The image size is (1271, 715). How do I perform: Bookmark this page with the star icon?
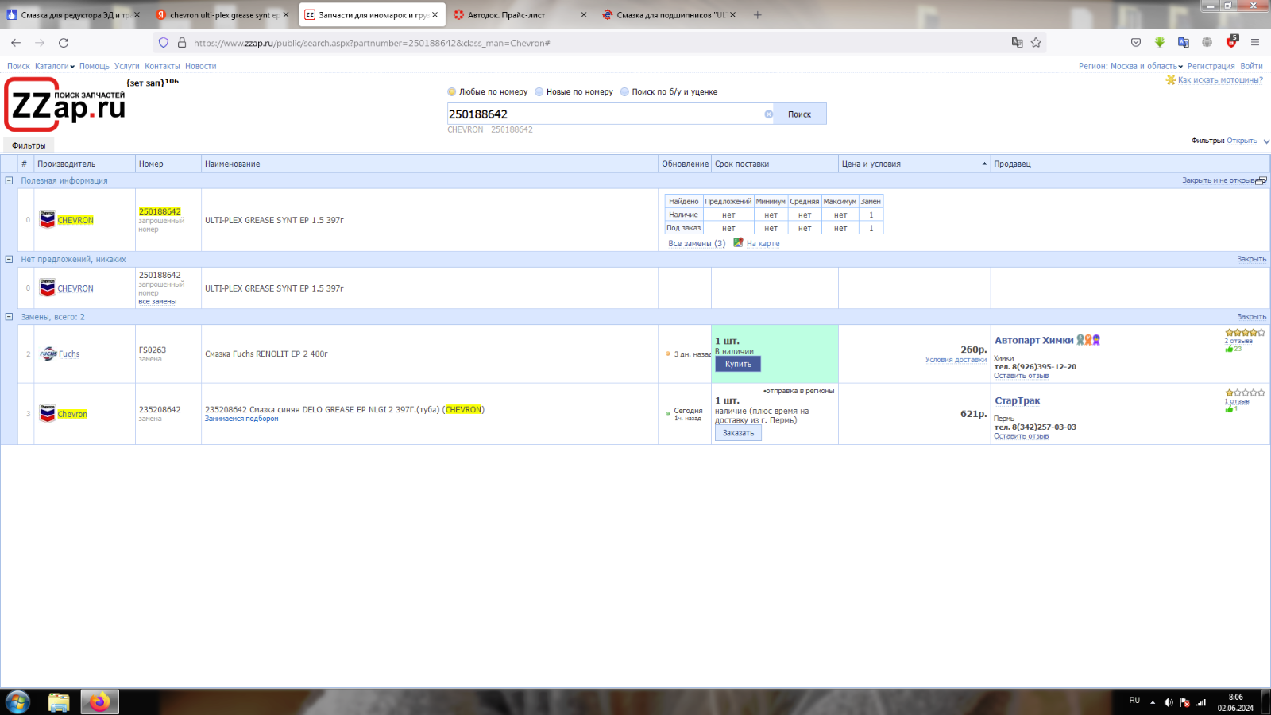tap(1036, 43)
